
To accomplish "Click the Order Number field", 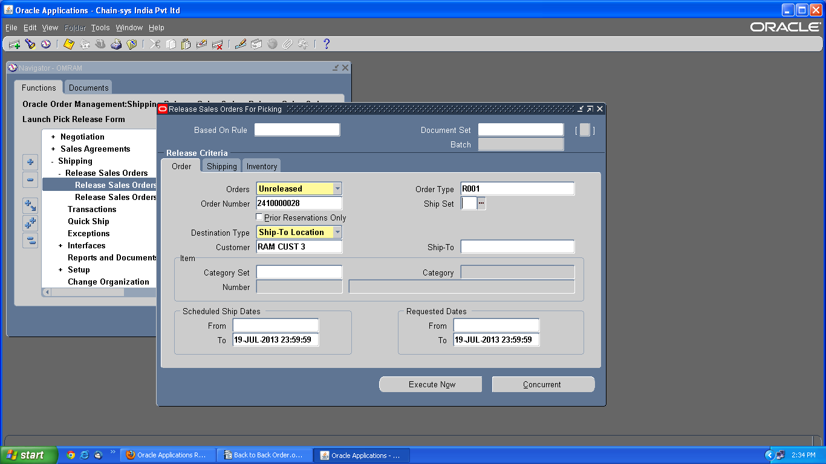I will point(299,204).
